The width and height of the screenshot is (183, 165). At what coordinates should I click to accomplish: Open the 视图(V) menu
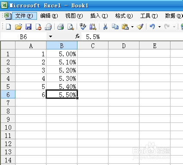pyautogui.click(x=74, y=16)
